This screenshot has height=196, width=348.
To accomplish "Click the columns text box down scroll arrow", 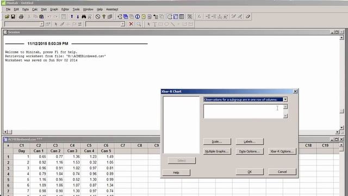I will point(285,116).
